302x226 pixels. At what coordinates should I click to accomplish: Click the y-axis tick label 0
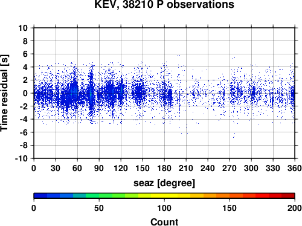(x=25, y=93)
